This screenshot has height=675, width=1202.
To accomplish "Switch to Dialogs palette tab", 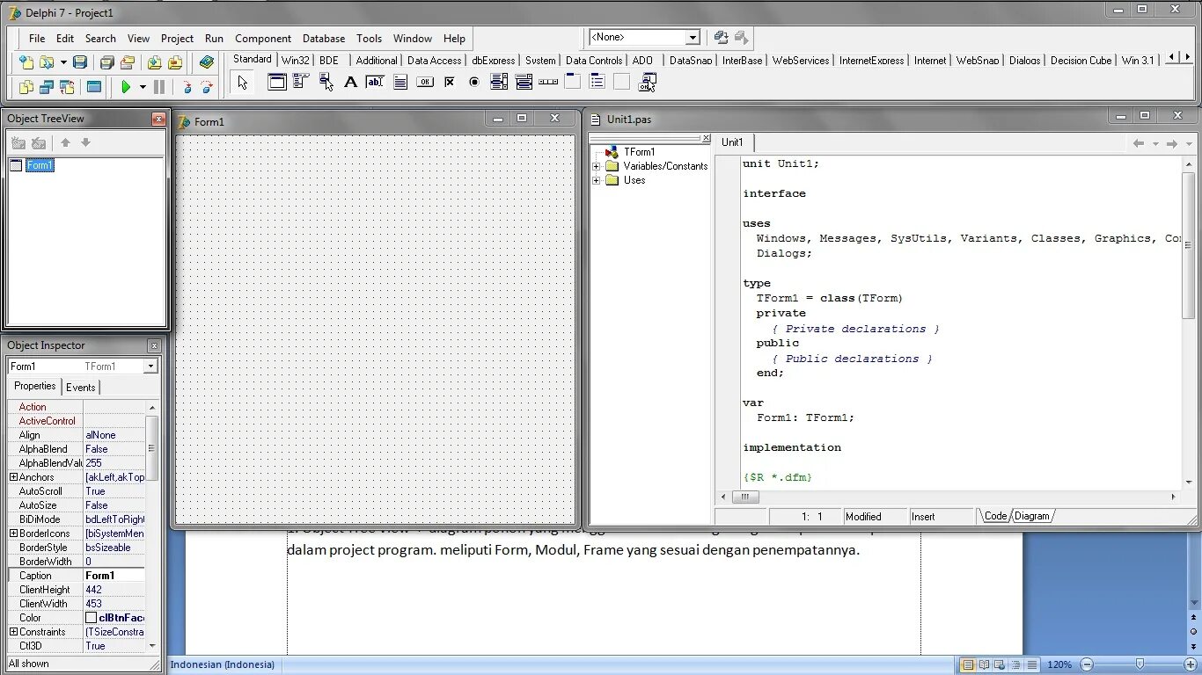I will tap(1025, 60).
